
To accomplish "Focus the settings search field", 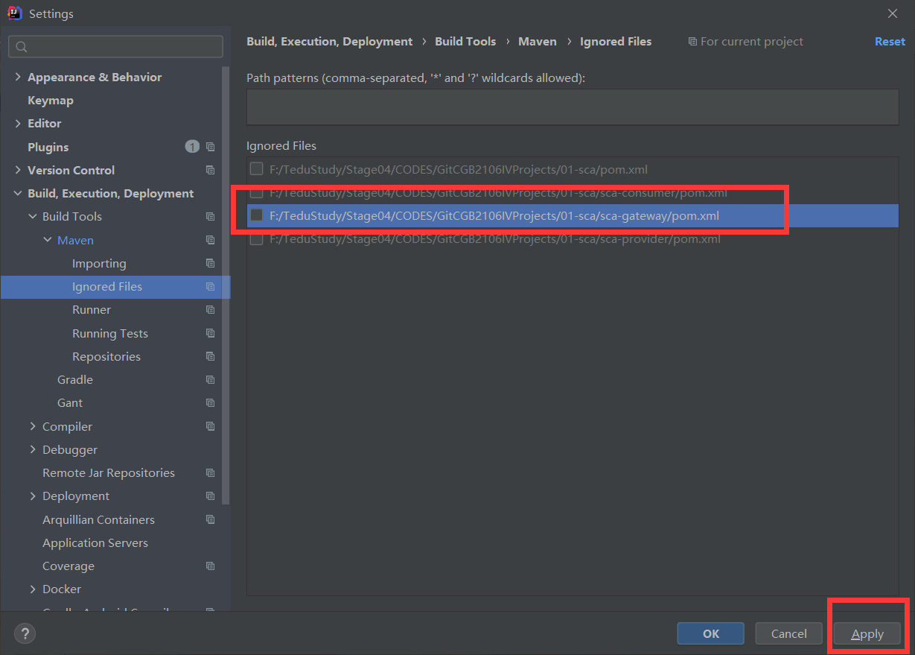I will pos(115,46).
